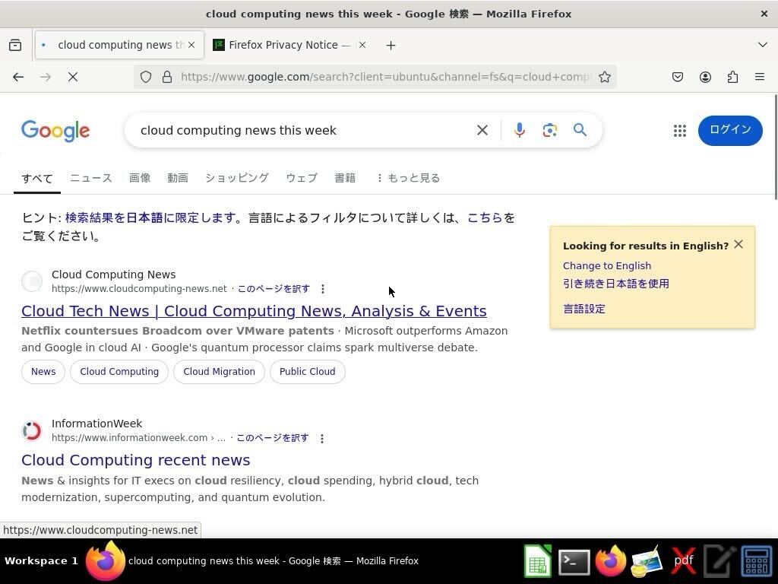Close the Firefox Privacy Notice tab

[362, 45]
